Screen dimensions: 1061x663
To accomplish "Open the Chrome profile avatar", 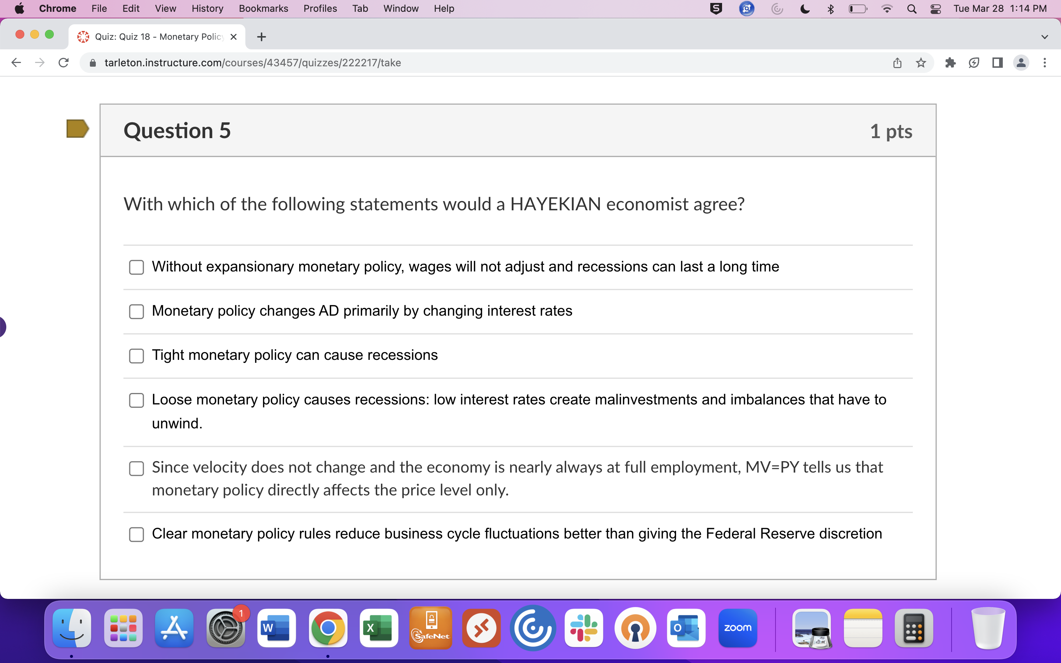I will coord(1021,63).
